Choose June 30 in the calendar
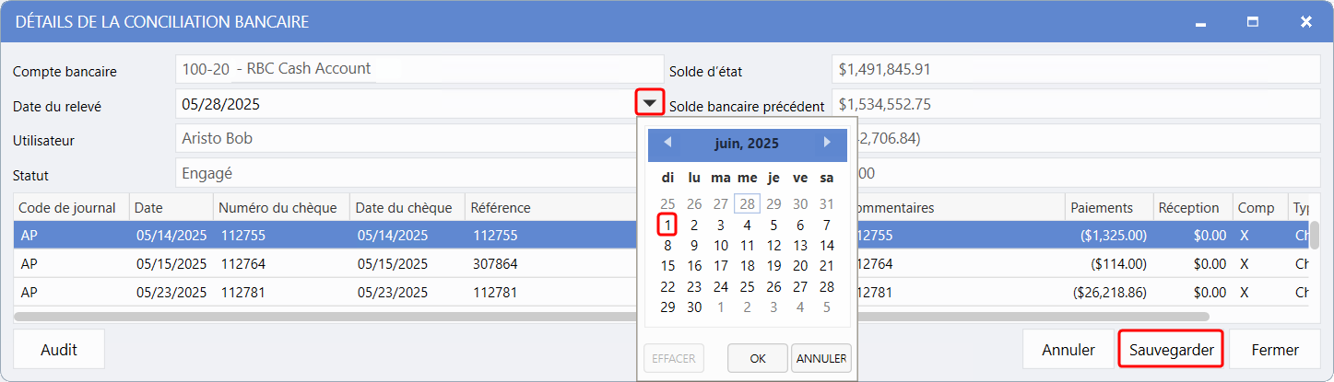The height and width of the screenshot is (382, 1334). 694,307
